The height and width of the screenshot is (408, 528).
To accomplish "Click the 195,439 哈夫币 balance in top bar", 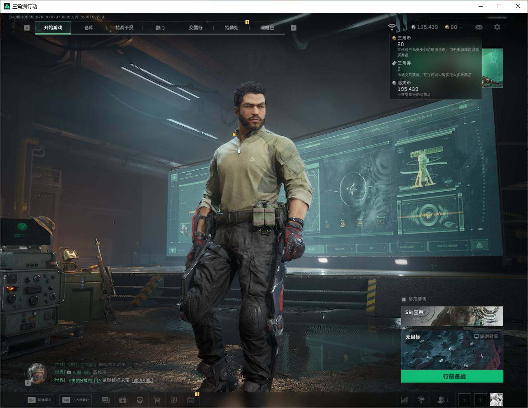I will (x=428, y=27).
